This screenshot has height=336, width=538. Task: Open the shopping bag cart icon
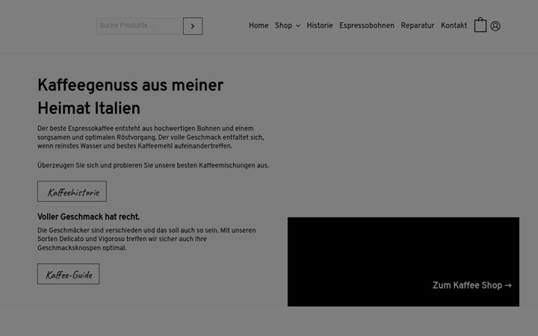[x=480, y=25]
